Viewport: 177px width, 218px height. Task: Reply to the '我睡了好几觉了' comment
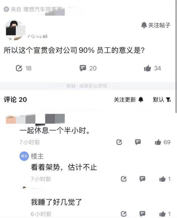[143, 214]
